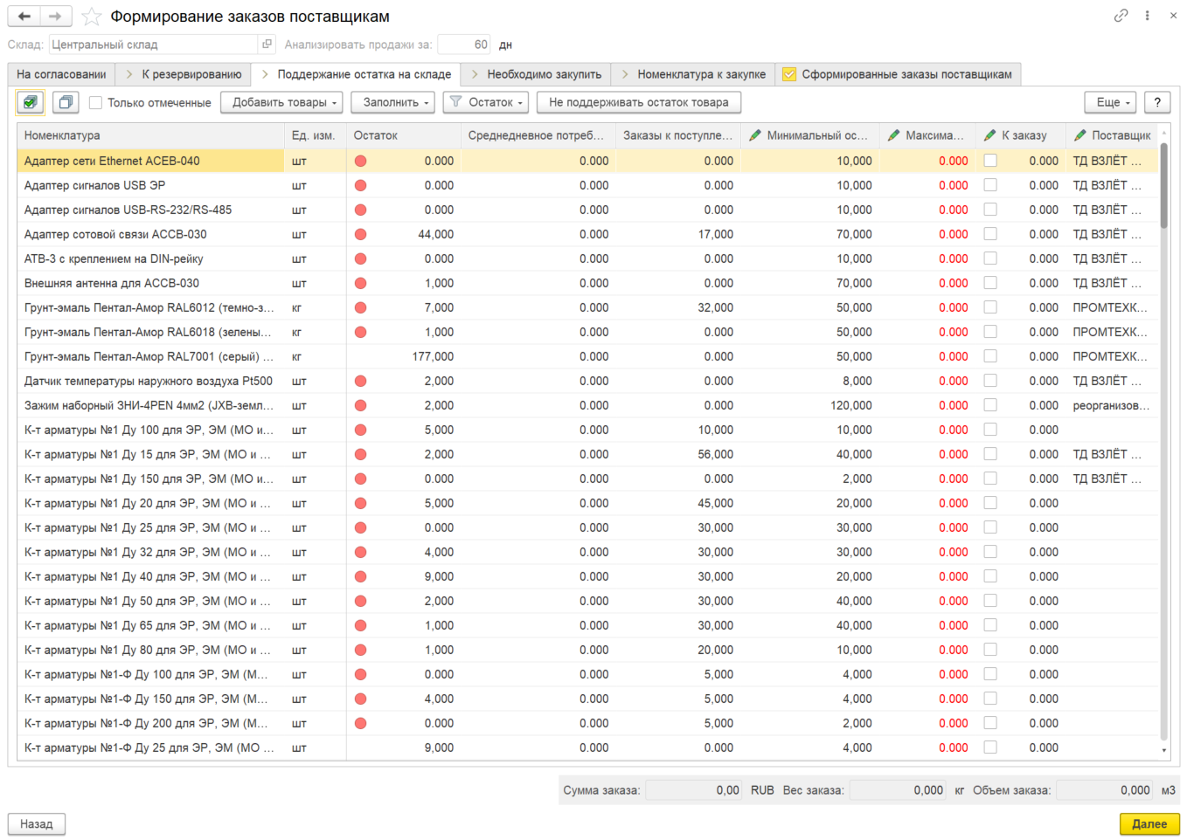Click the question mark help button
This screenshot has width=1187, height=840.
[x=1157, y=102]
